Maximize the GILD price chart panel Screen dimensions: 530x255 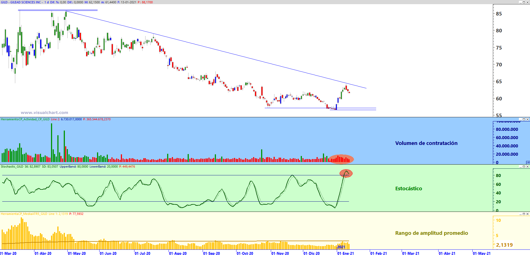524,2
